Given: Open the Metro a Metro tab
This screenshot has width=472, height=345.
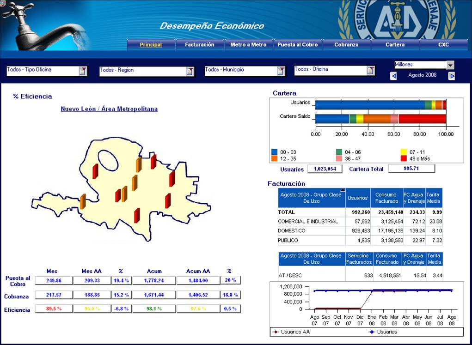Looking at the screenshot, I should coord(248,44).
